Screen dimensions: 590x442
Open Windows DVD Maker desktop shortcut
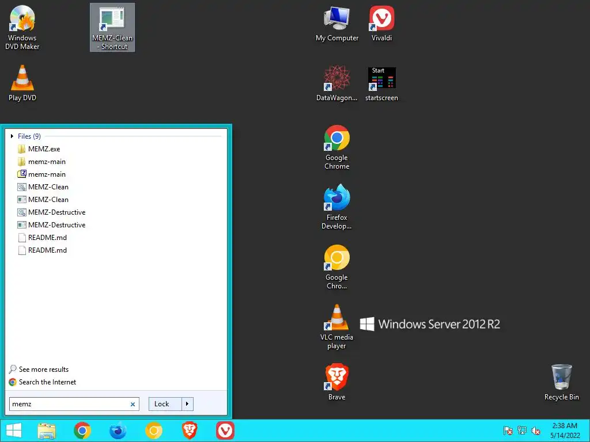click(x=22, y=28)
